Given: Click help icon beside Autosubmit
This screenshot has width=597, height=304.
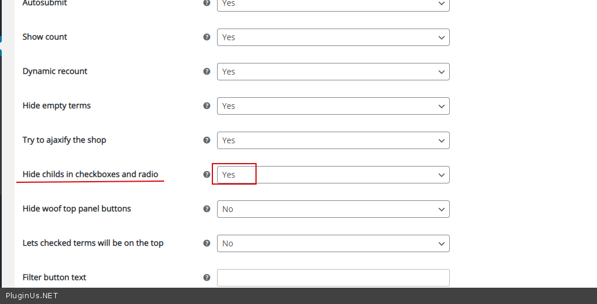Looking at the screenshot, I should tap(207, 3).
